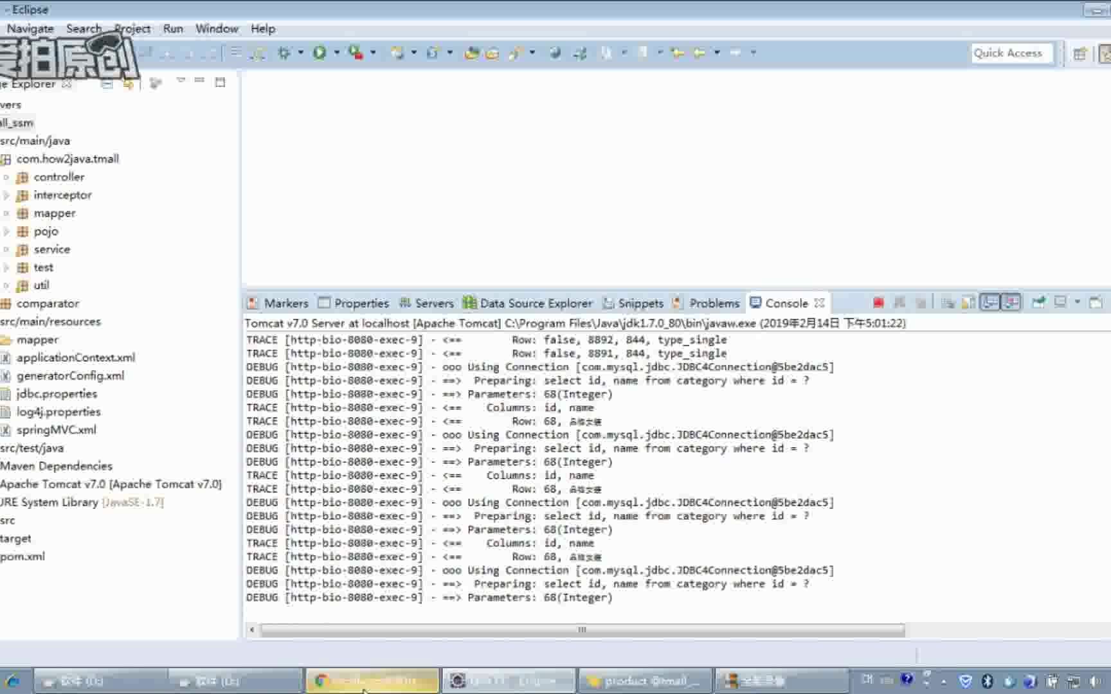Expand the interceptor package
The height and width of the screenshot is (694, 1111).
click(6, 195)
